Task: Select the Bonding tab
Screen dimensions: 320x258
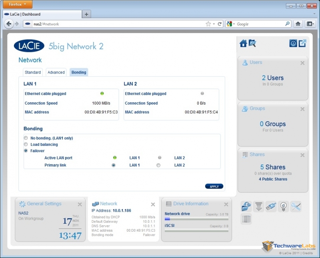Action: (79, 72)
